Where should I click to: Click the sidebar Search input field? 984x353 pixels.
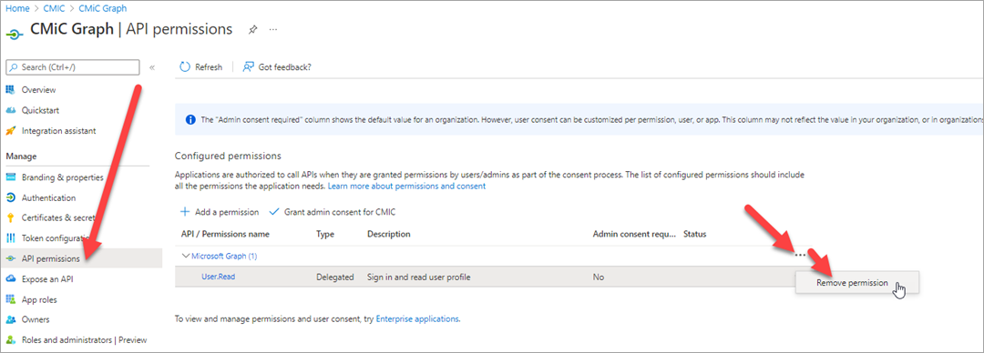[73, 67]
